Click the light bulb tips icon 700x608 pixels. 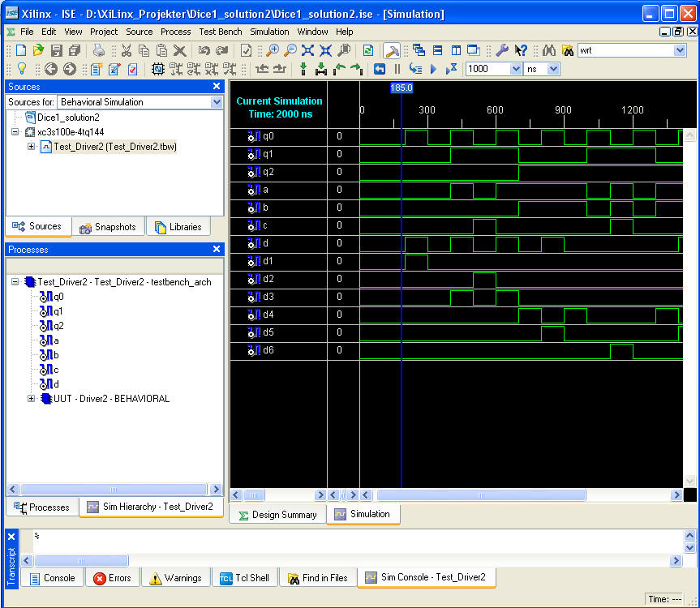pyautogui.click(x=21, y=69)
